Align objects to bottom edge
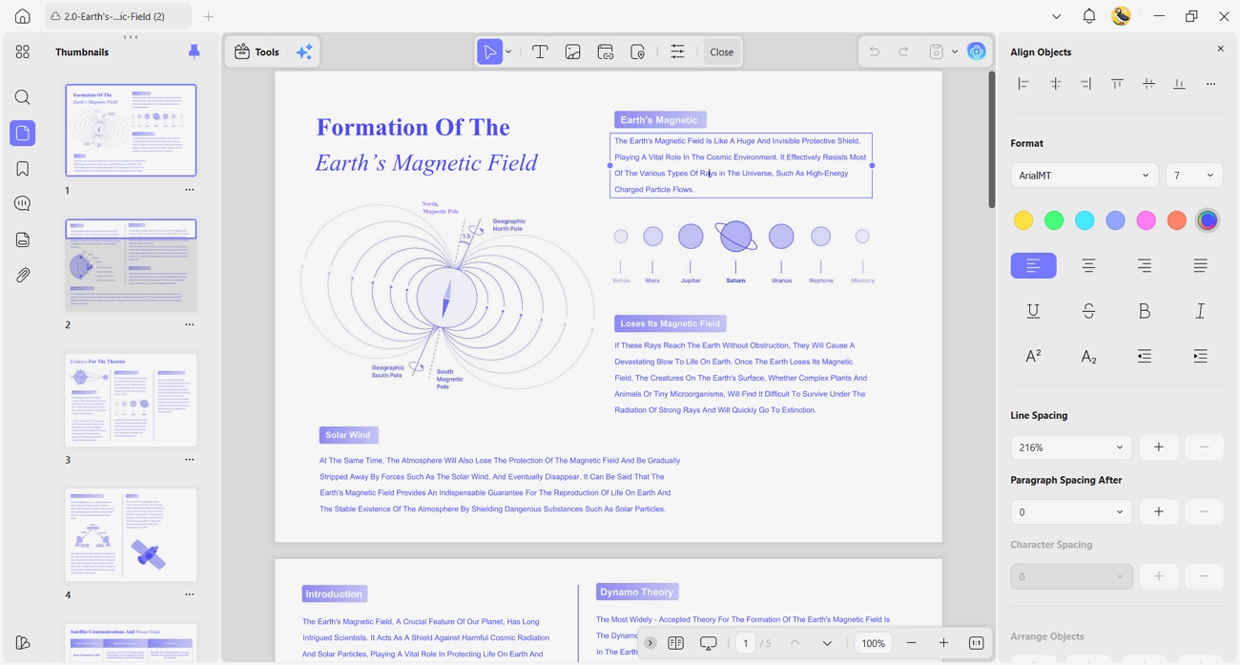1240x665 pixels. click(1179, 84)
